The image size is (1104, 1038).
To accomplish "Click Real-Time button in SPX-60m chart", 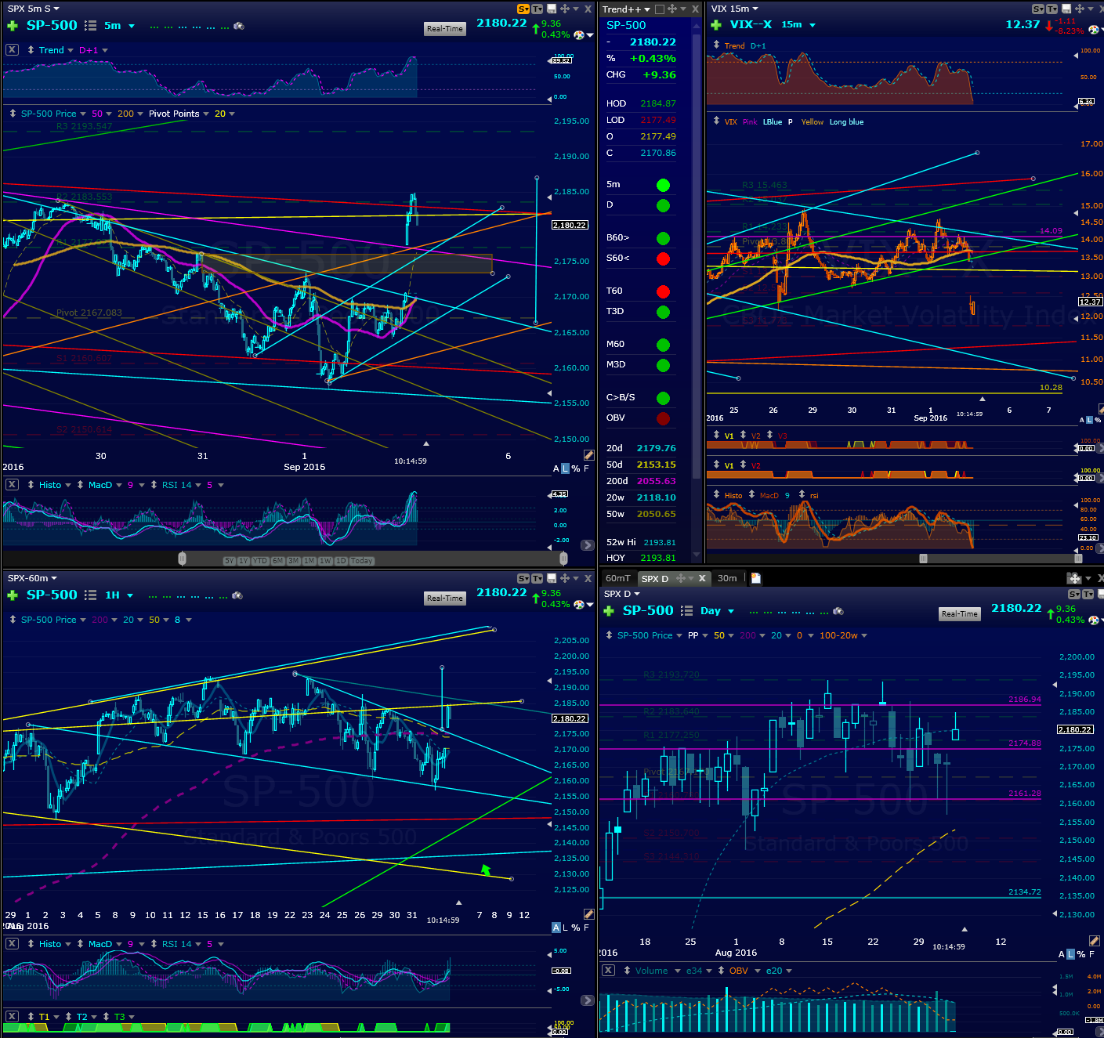I will (x=445, y=599).
